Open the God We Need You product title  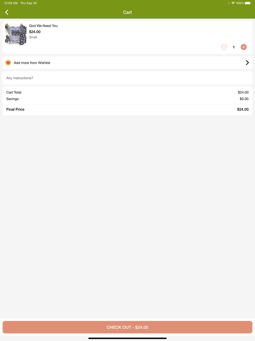pos(43,26)
